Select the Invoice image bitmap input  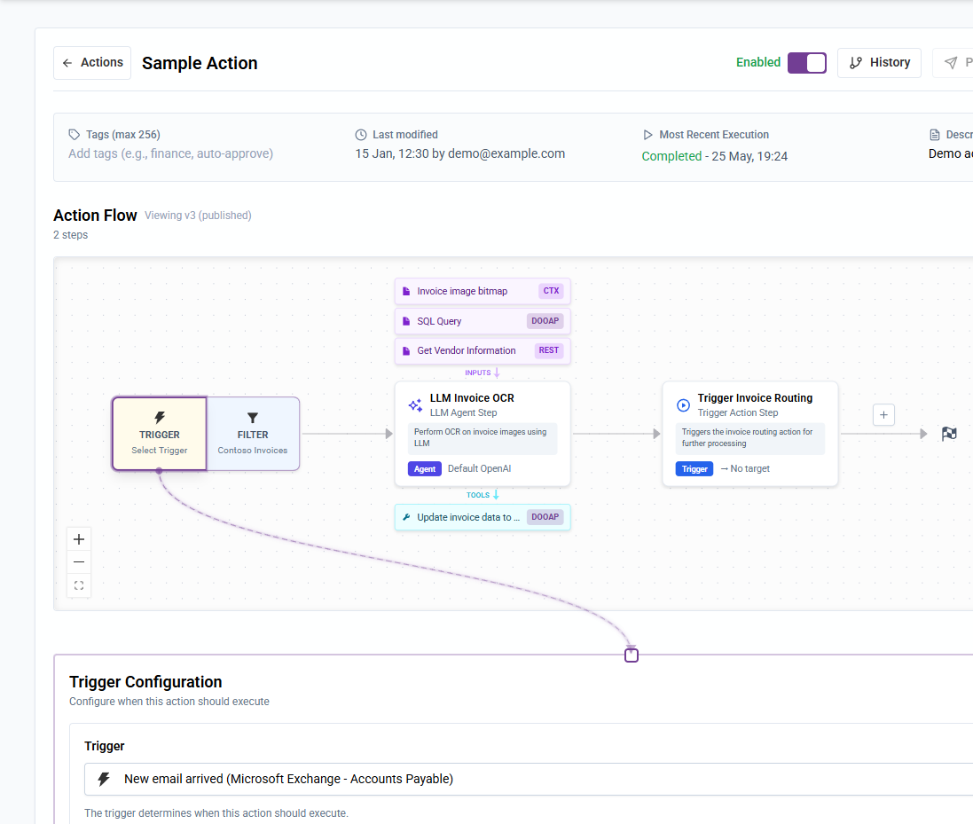click(483, 291)
